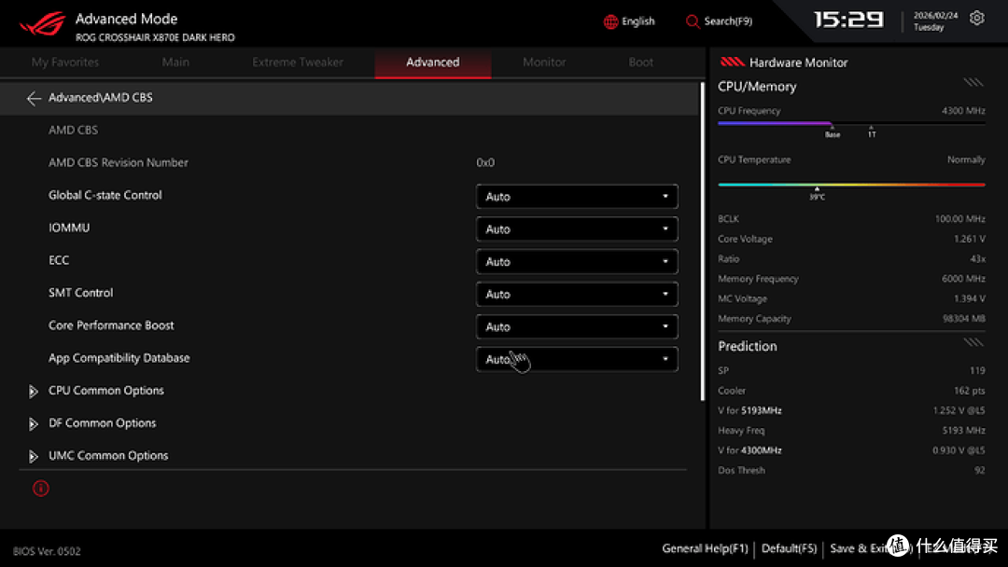The width and height of the screenshot is (1008, 567).
Task: Click BIOS Ver. 0502 text
Action: click(47, 551)
